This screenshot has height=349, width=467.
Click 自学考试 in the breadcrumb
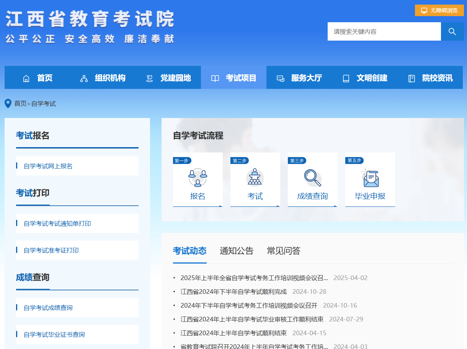(44, 103)
